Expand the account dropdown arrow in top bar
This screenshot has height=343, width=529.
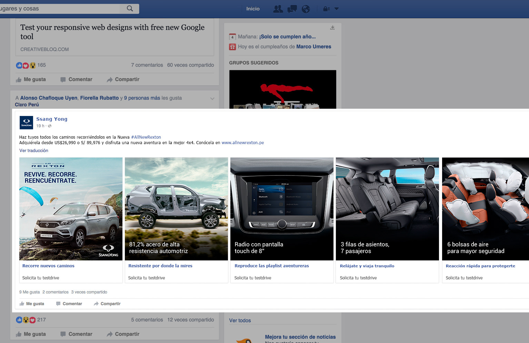click(337, 9)
